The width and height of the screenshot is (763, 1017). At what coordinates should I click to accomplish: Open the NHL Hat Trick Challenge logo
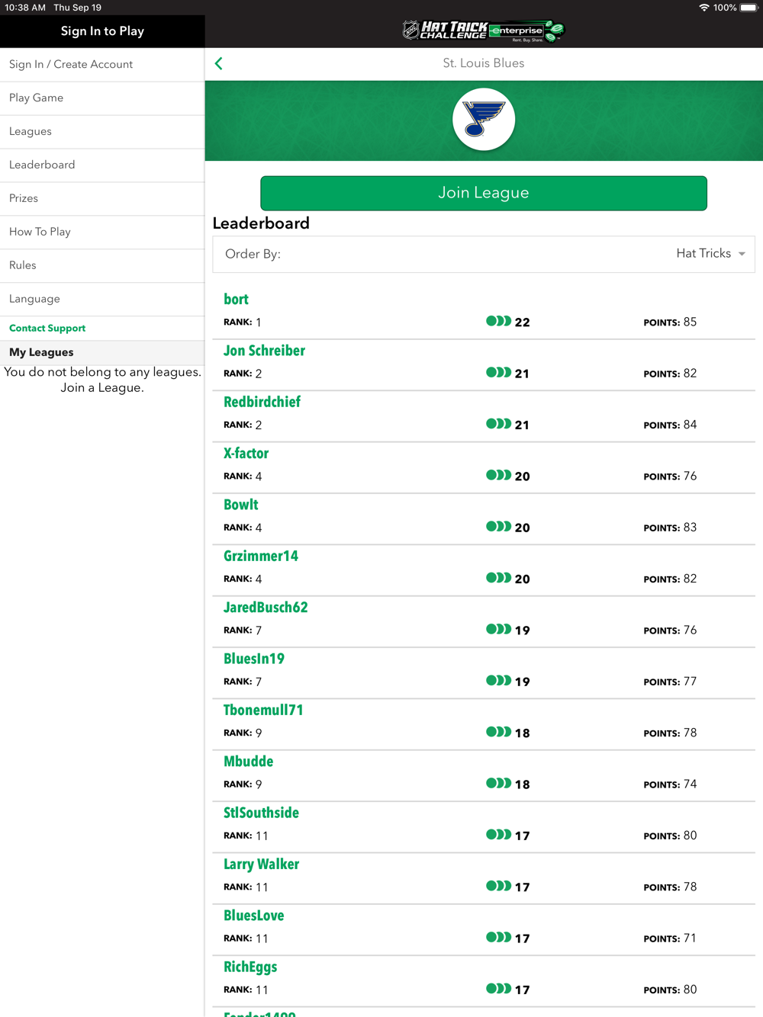[x=445, y=30]
